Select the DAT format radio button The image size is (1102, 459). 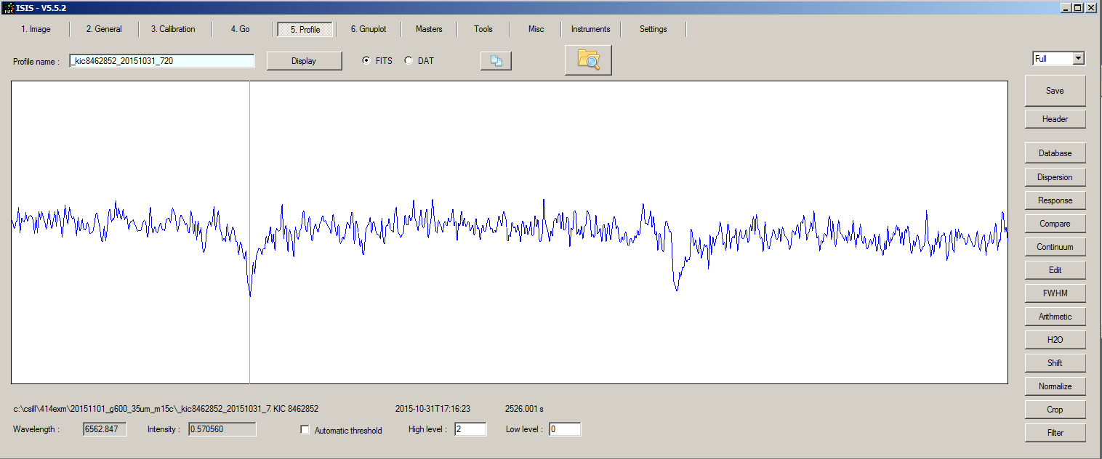point(409,61)
